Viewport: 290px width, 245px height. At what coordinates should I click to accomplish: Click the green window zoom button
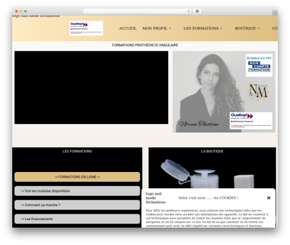[x=26, y=12]
